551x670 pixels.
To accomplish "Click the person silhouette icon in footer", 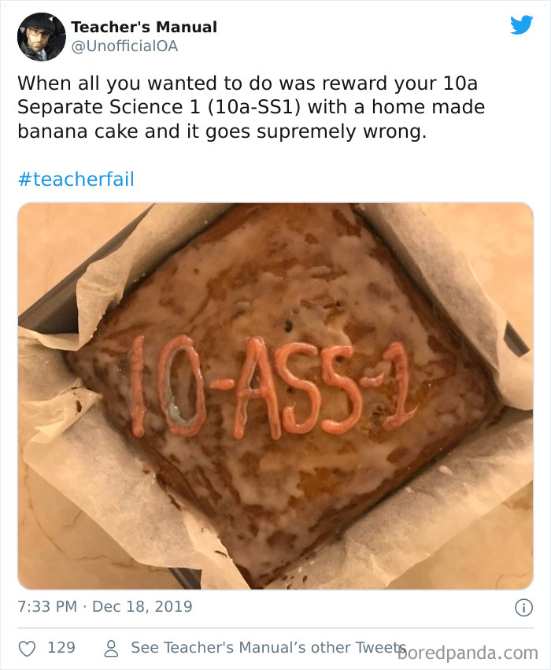I will coord(109,647).
